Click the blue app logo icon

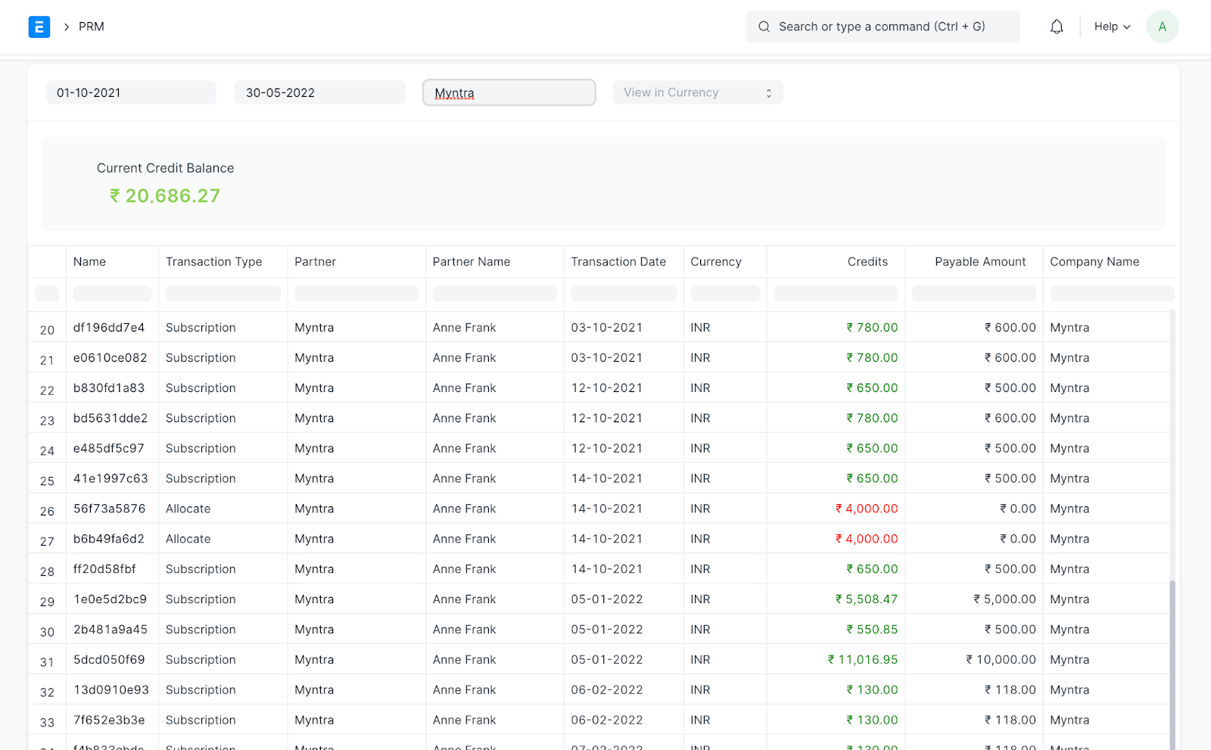click(39, 27)
